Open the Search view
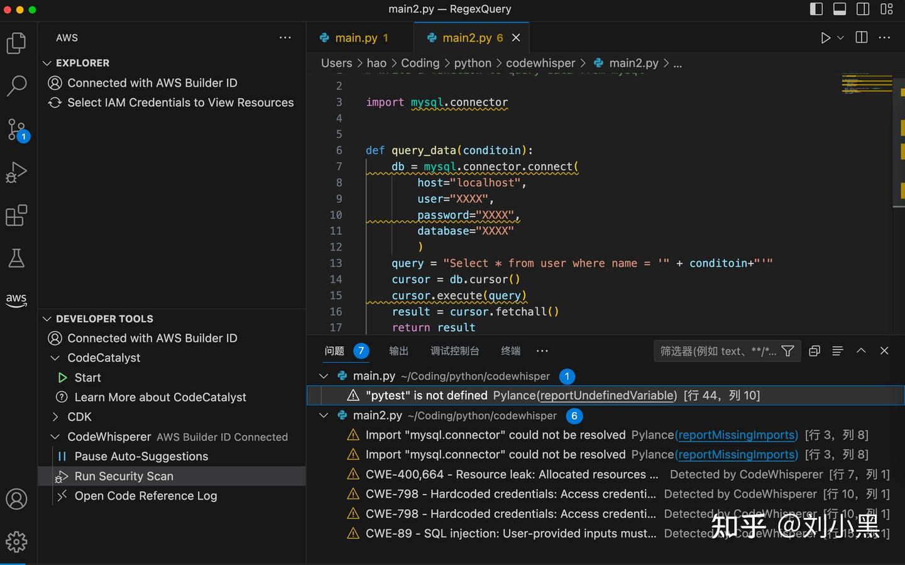This screenshot has height=565, width=905. (x=16, y=86)
